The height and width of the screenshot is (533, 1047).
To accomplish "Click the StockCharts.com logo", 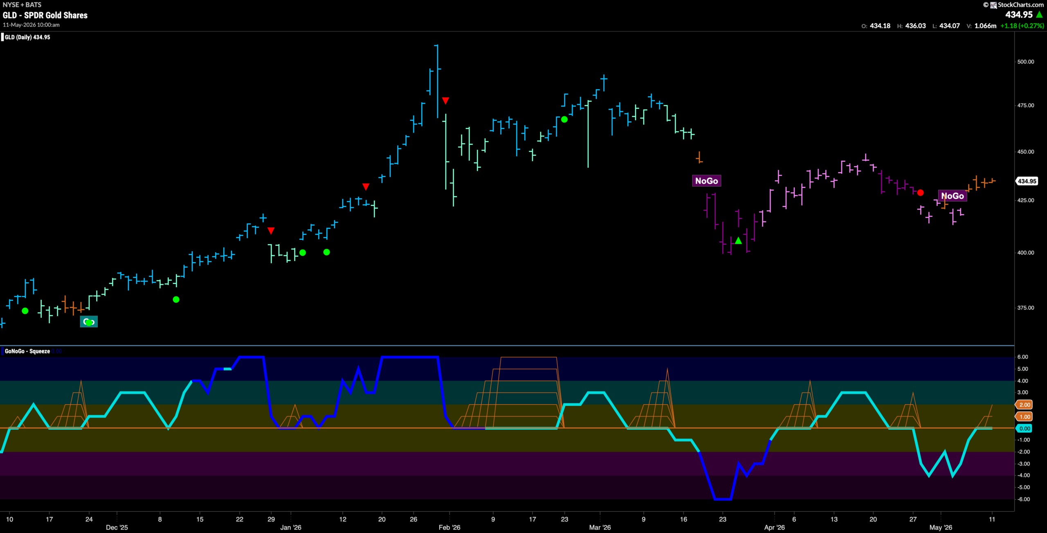I will [993, 5].
